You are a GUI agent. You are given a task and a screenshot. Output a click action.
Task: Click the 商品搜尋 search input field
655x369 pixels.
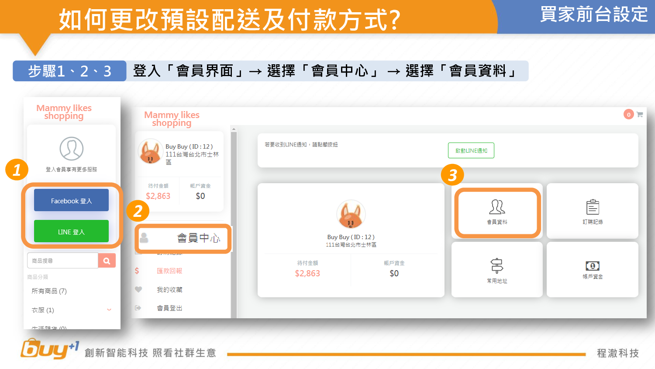pos(62,261)
